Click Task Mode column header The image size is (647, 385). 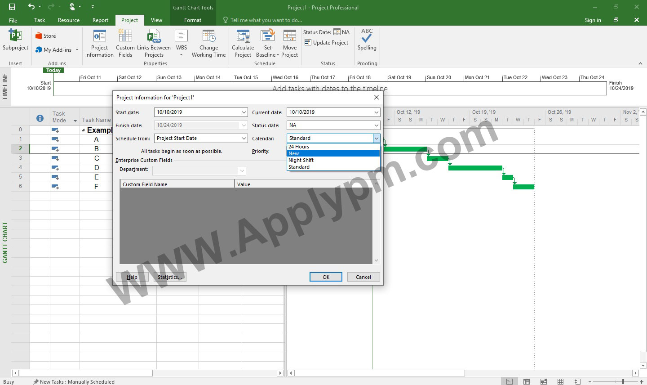coord(65,117)
